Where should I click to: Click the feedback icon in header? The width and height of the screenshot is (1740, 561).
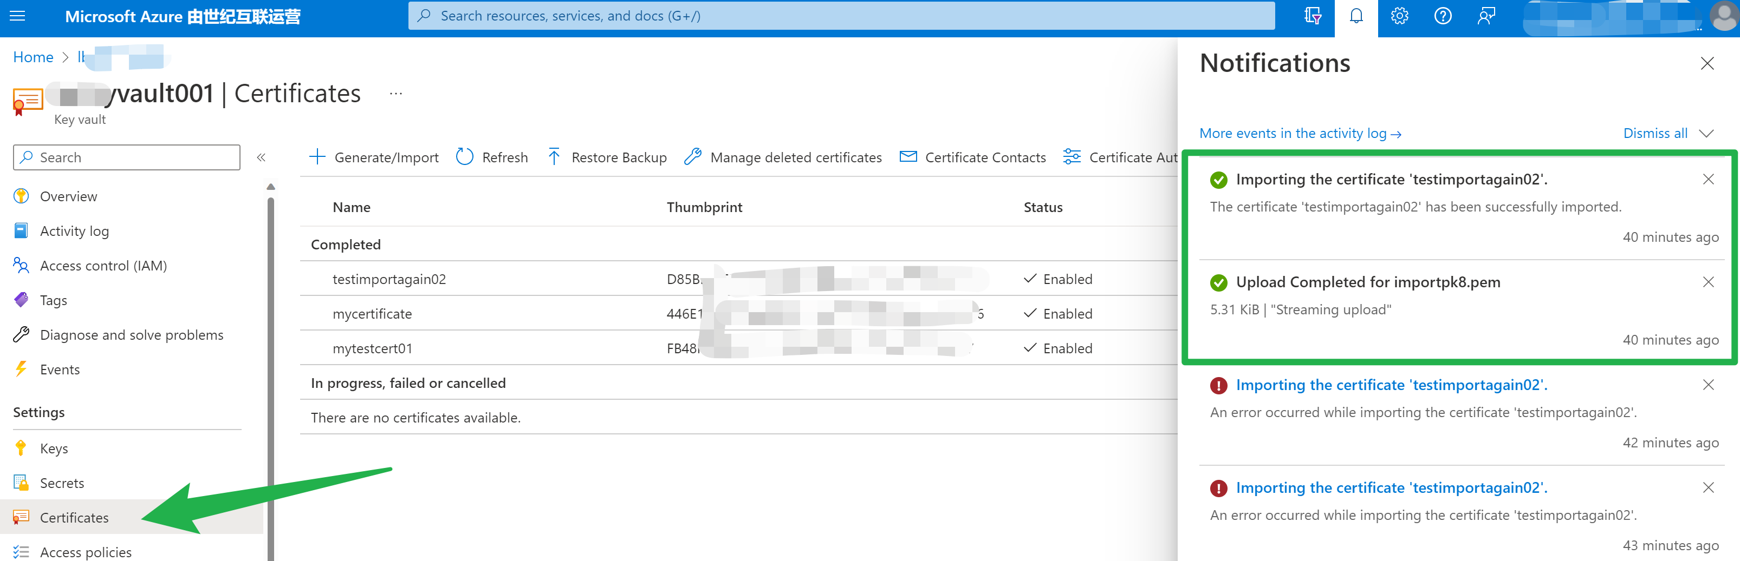coord(1486,16)
